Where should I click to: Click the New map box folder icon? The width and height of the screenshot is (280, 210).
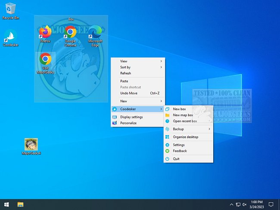(x=167, y=115)
